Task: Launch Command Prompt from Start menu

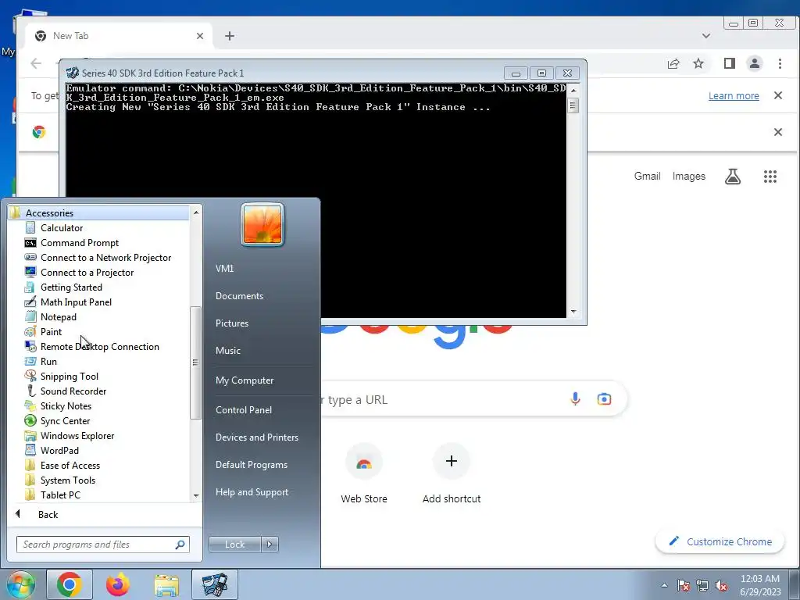Action: pyautogui.click(x=79, y=243)
